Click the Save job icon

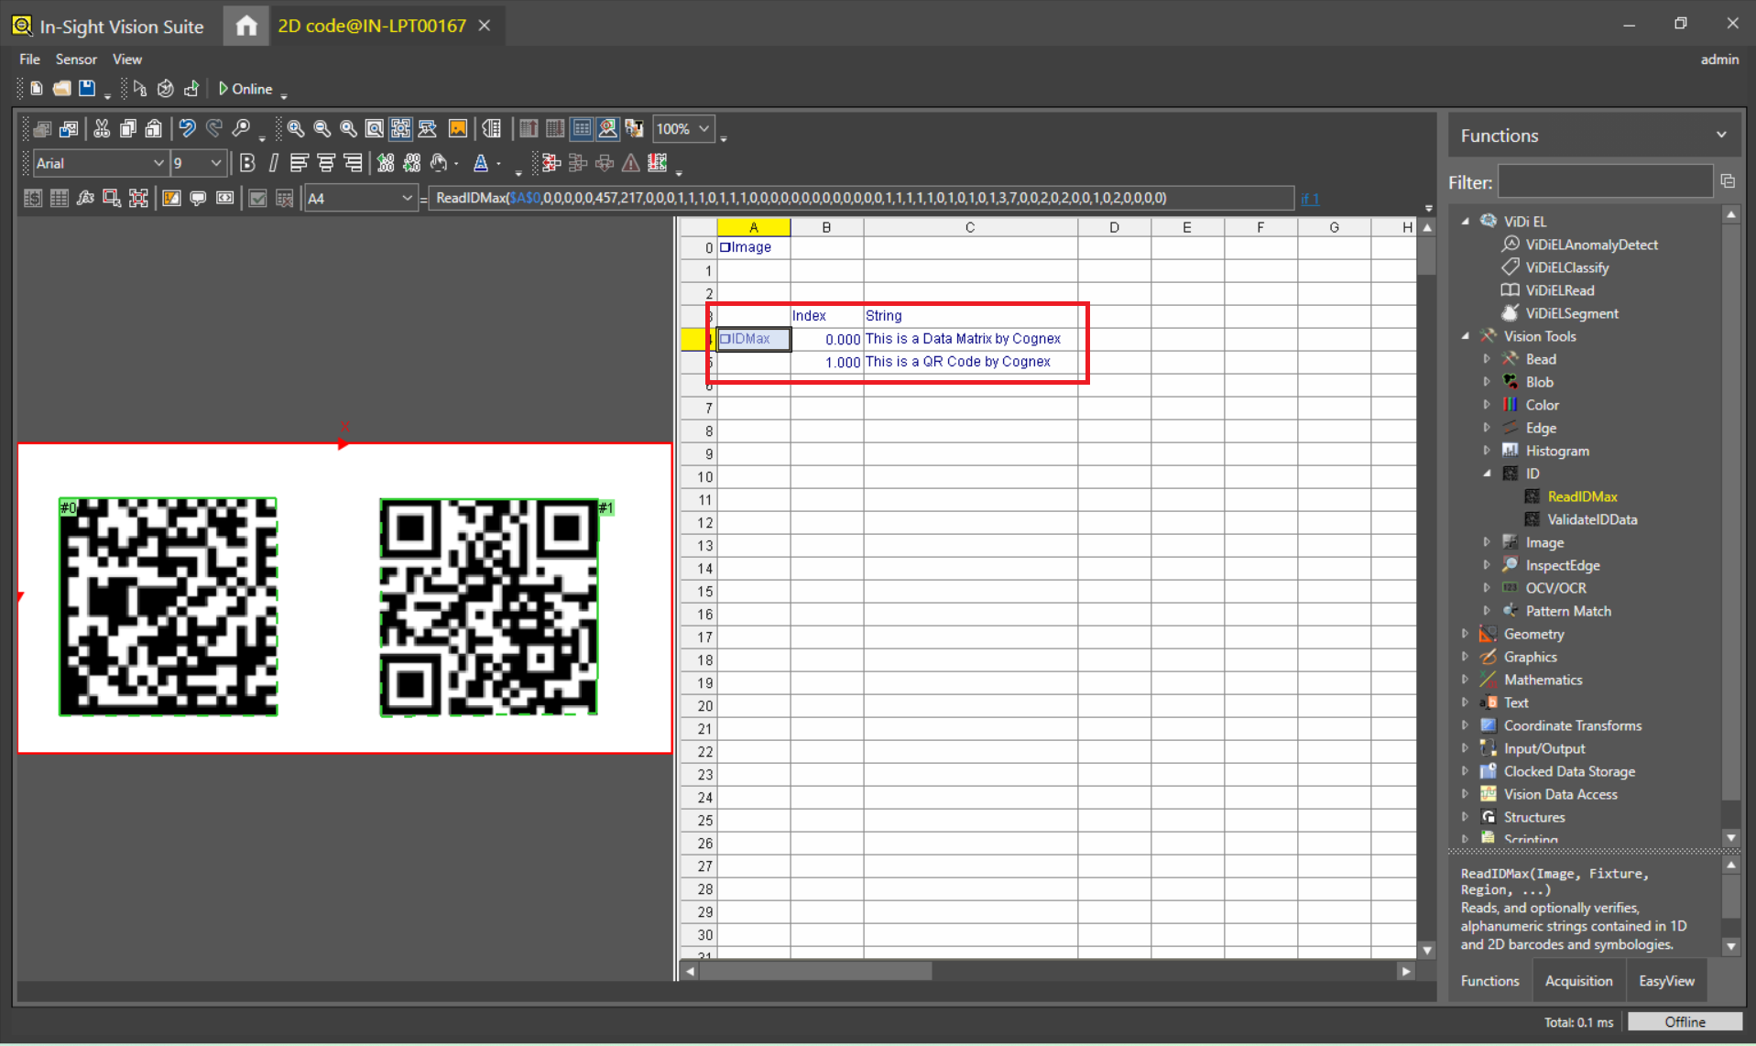pos(87,89)
